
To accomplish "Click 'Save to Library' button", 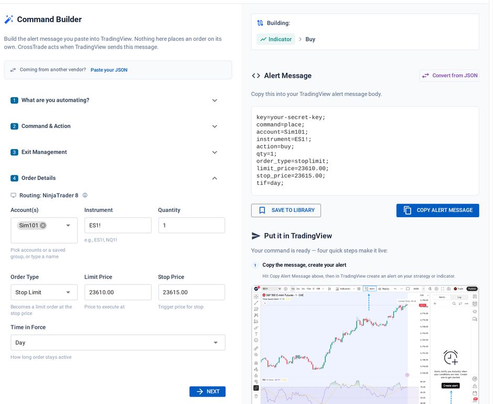I will 286,210.
